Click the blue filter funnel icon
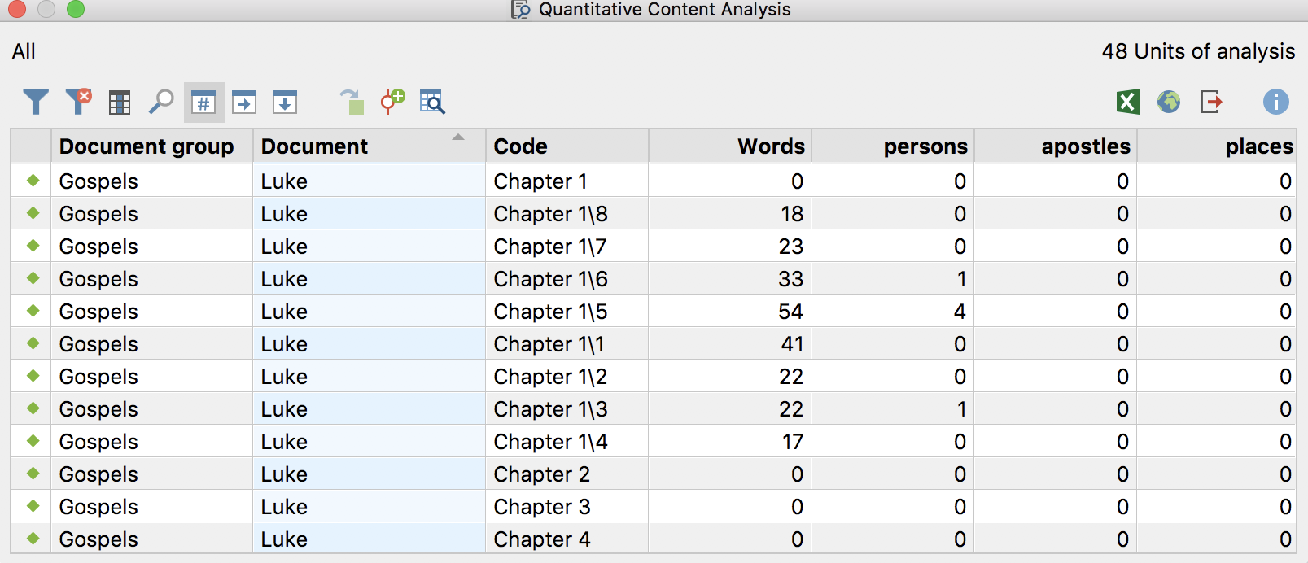This screenshot has width=1308, height=563. pos(36,102)
